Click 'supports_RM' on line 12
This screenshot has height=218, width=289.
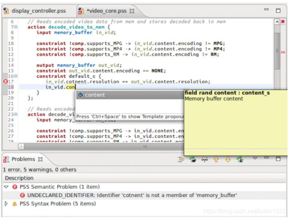[x=103, y=55]
